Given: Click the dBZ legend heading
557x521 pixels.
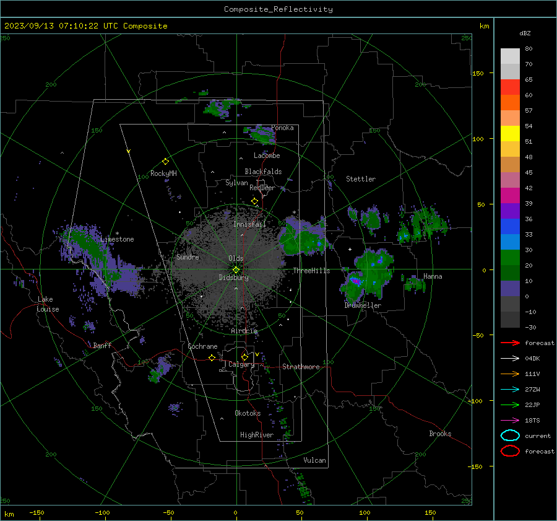Looking at the screenshot, I should click(525, 33).
